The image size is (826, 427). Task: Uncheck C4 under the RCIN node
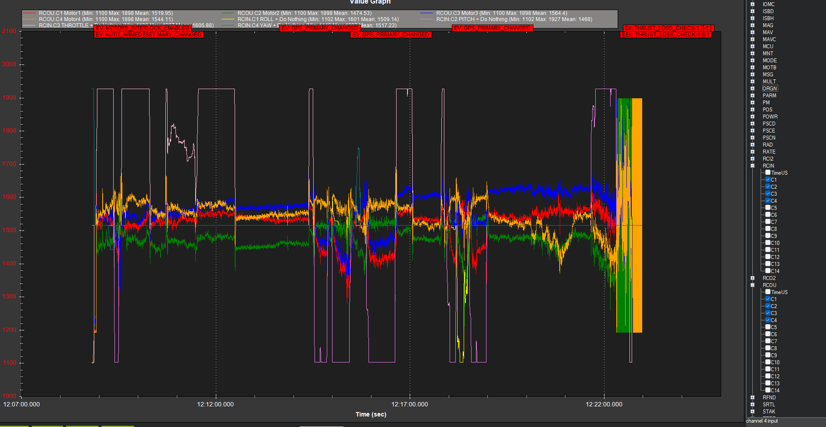(768, 201)
